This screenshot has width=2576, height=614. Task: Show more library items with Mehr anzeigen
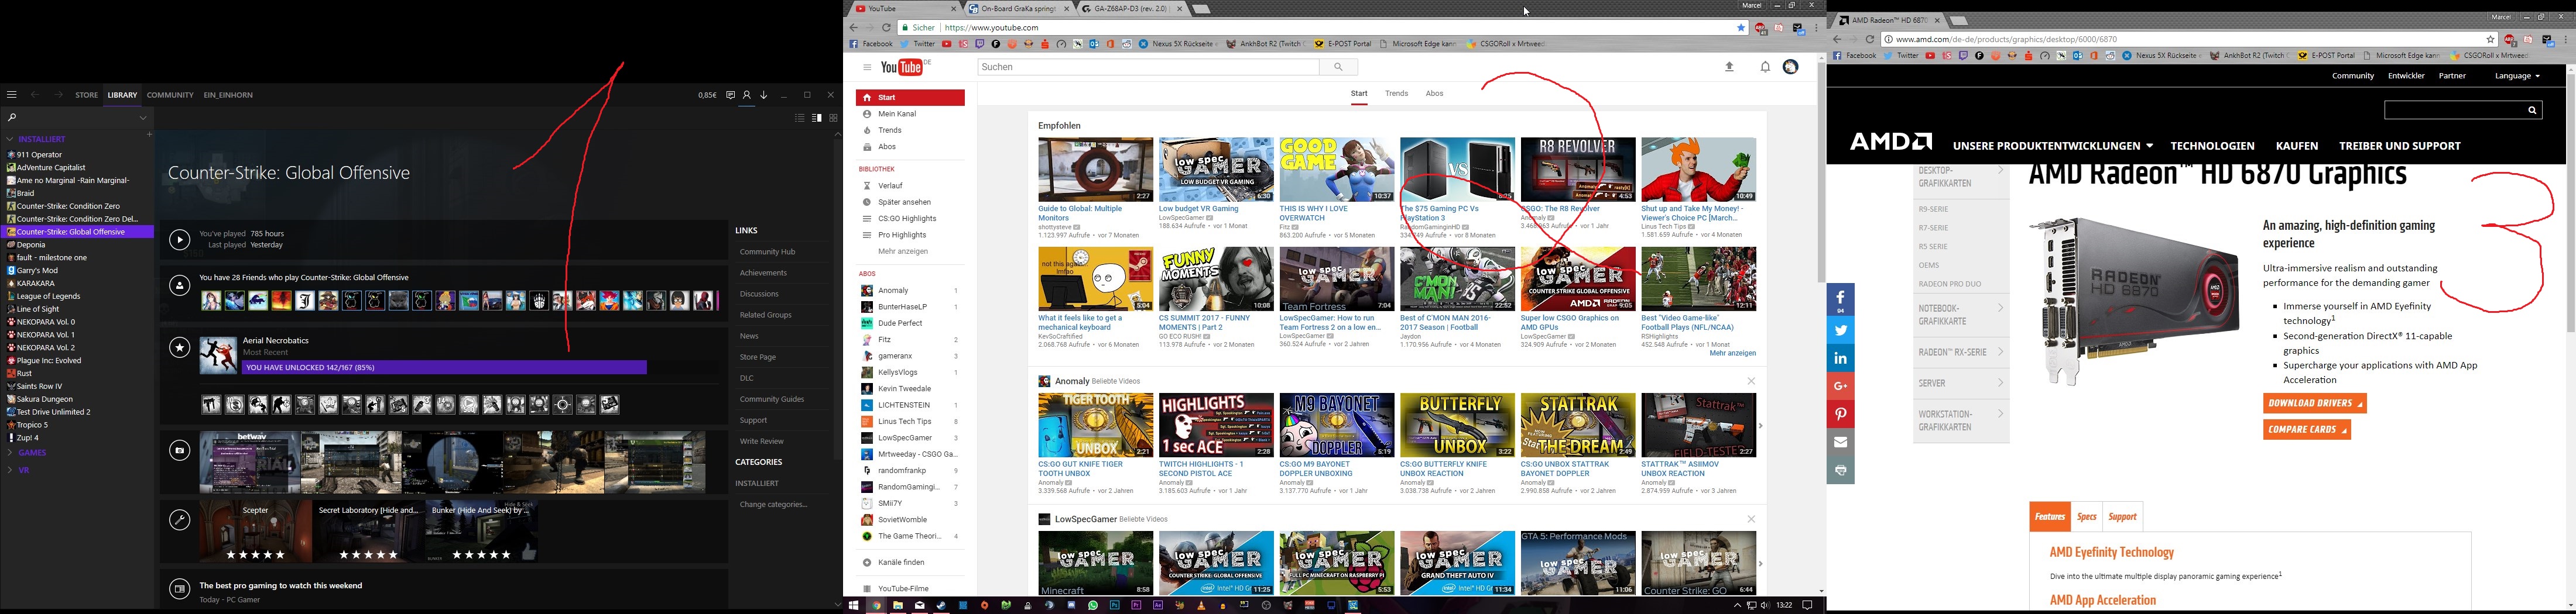click(903, 251)
